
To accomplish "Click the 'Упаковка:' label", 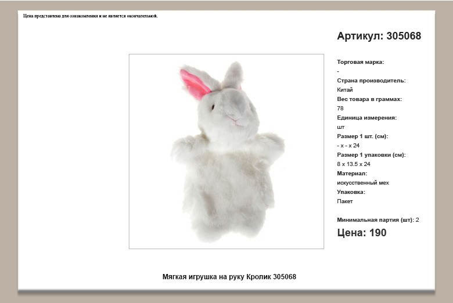I will pos(351,192).
